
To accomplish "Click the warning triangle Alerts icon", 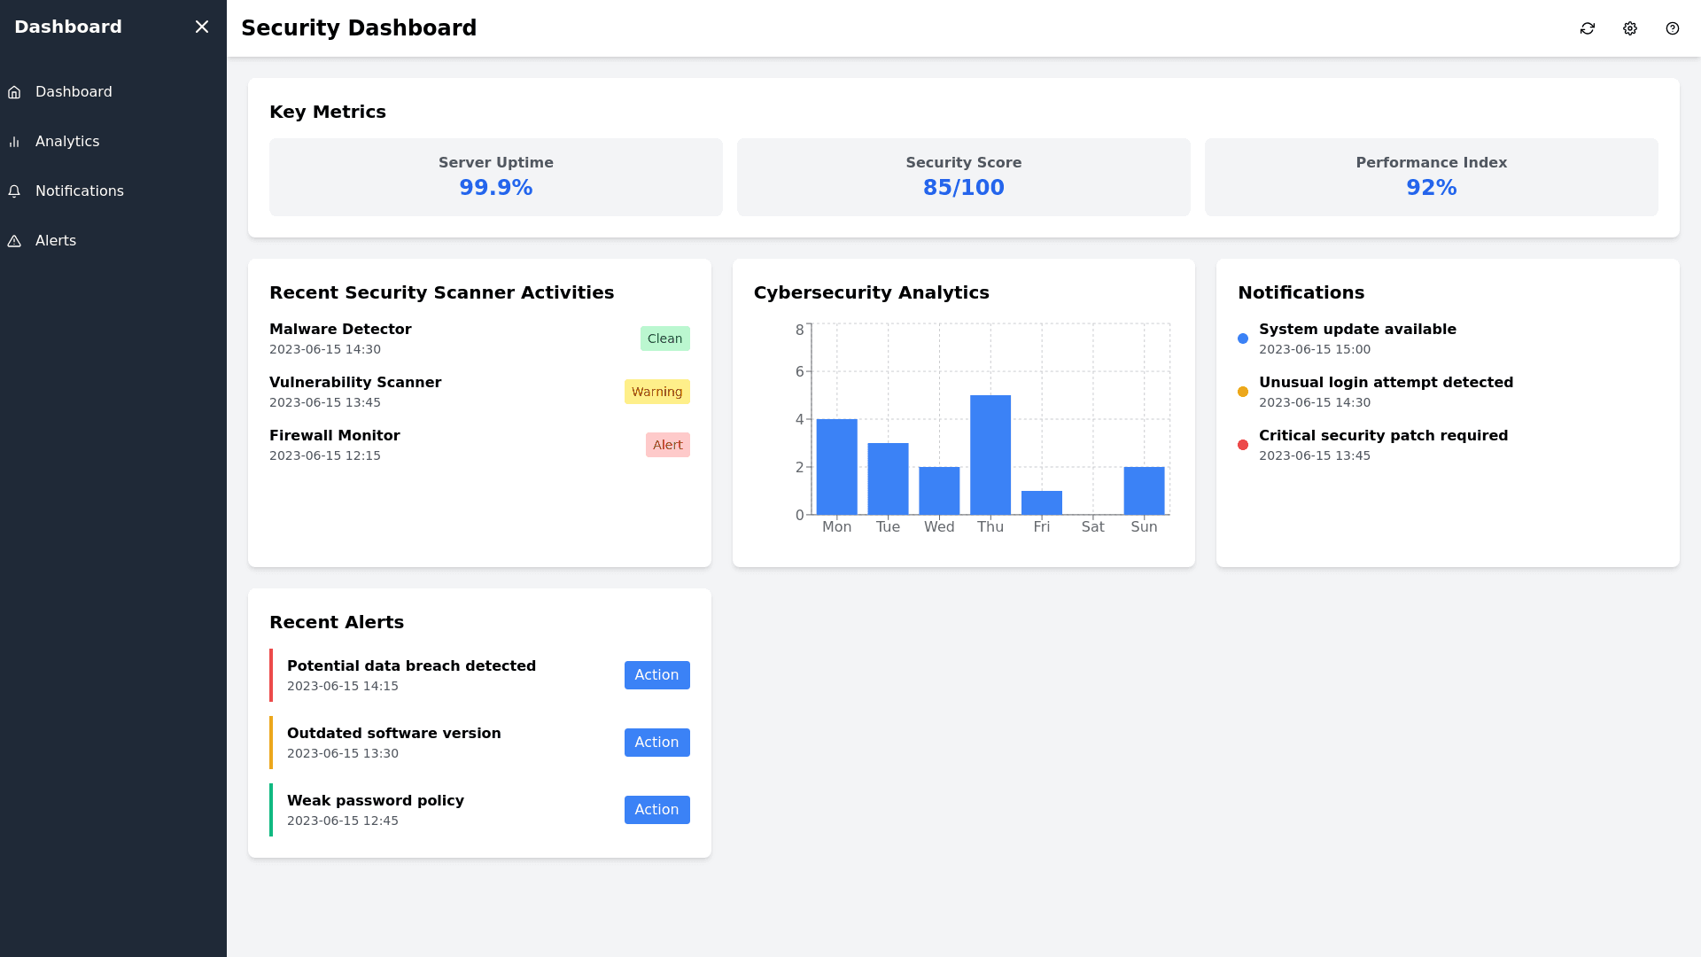I will coord(14,241).
